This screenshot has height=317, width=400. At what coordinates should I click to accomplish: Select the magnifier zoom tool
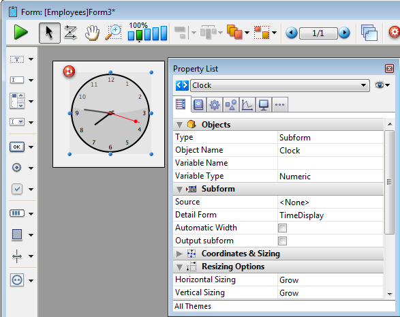point(114,33)
